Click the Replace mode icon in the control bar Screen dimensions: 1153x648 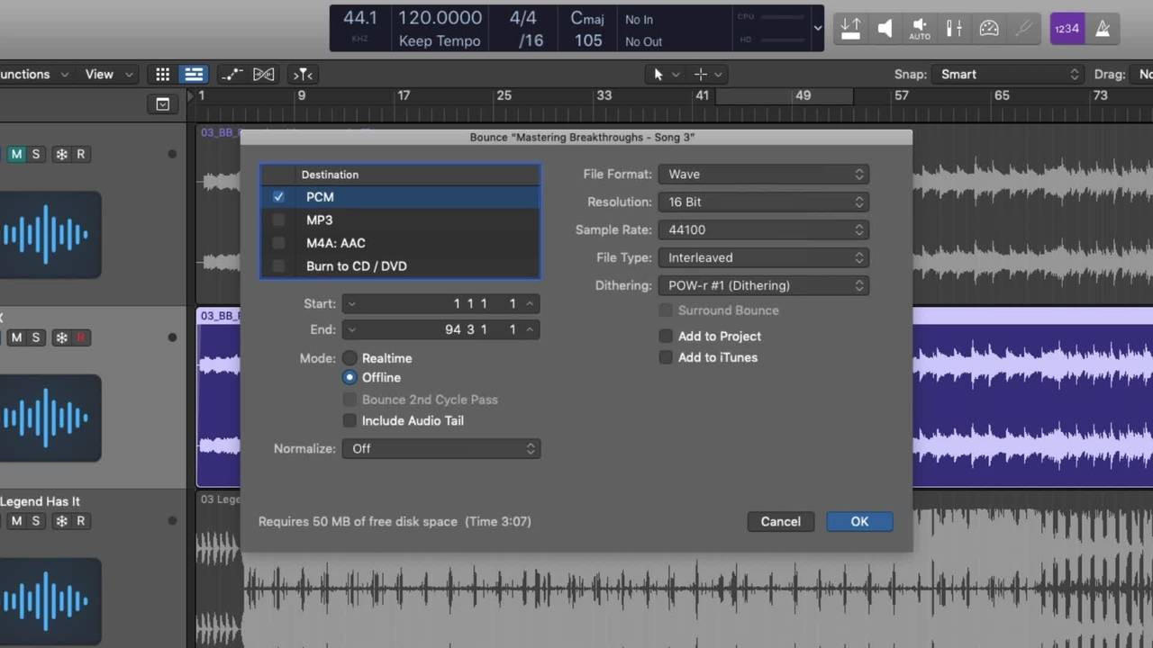point(850,29)
